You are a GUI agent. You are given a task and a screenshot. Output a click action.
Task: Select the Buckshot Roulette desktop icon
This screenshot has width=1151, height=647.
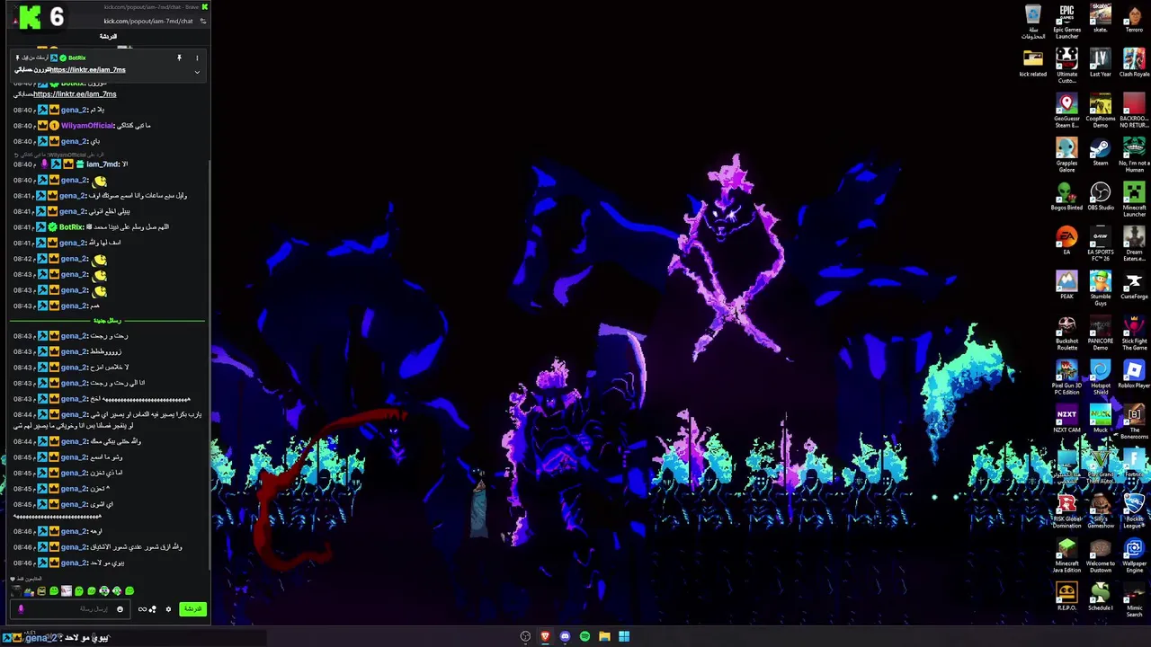pos(1066,333)
